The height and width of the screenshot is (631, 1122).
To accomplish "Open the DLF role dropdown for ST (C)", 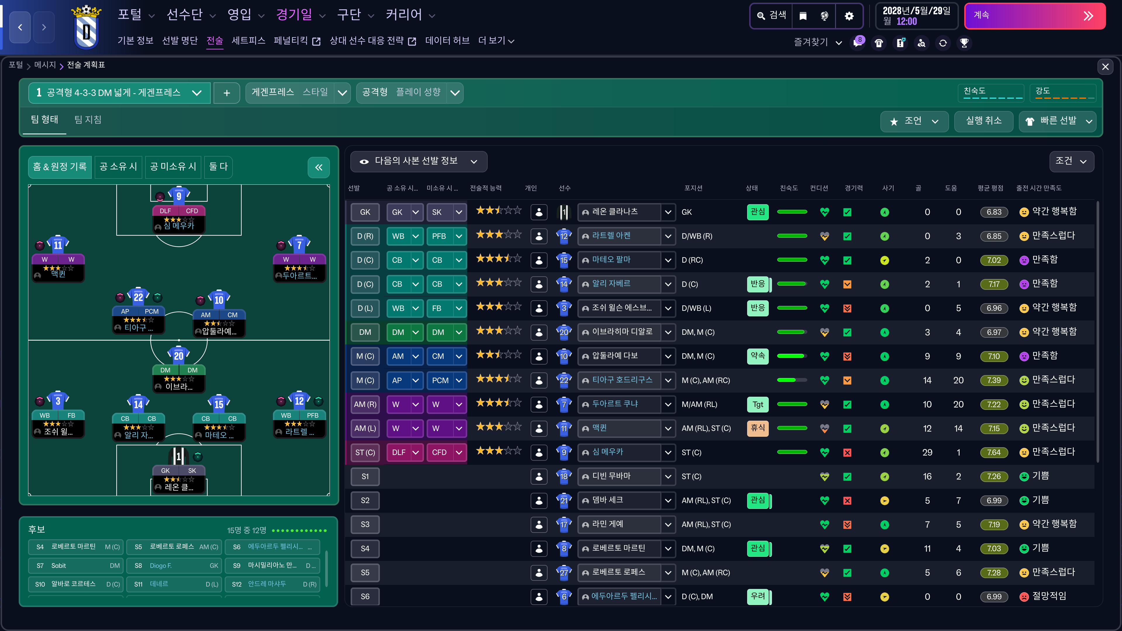I will click(x=415, y=453).
